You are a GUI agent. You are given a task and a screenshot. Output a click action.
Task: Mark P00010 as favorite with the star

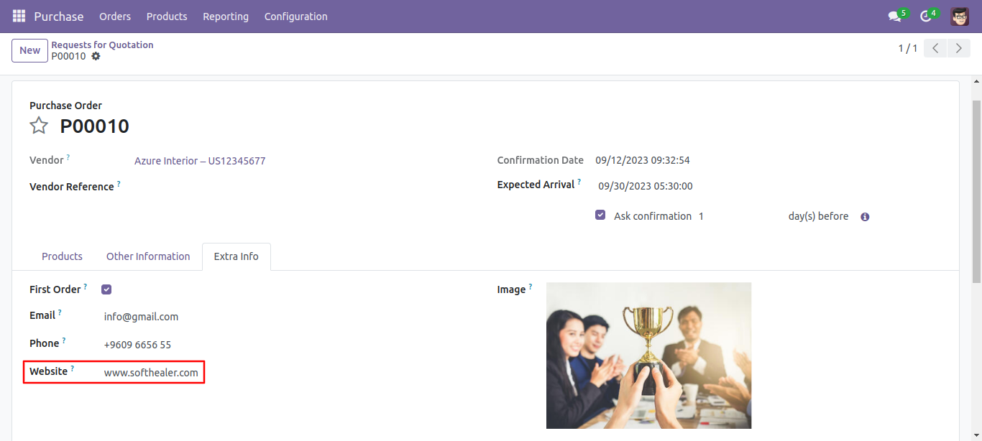tap(39, 126)
